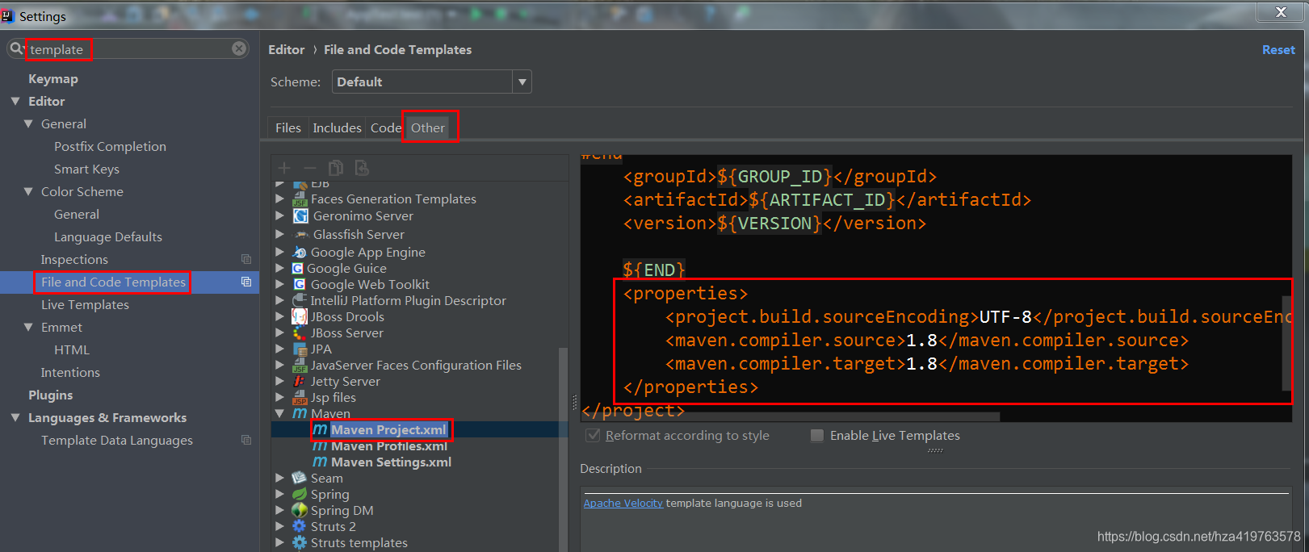Viewport: 1309px width, 552px height.
Task: Click the Faces Generation Templates JSF icon
Action: (300, 199)
